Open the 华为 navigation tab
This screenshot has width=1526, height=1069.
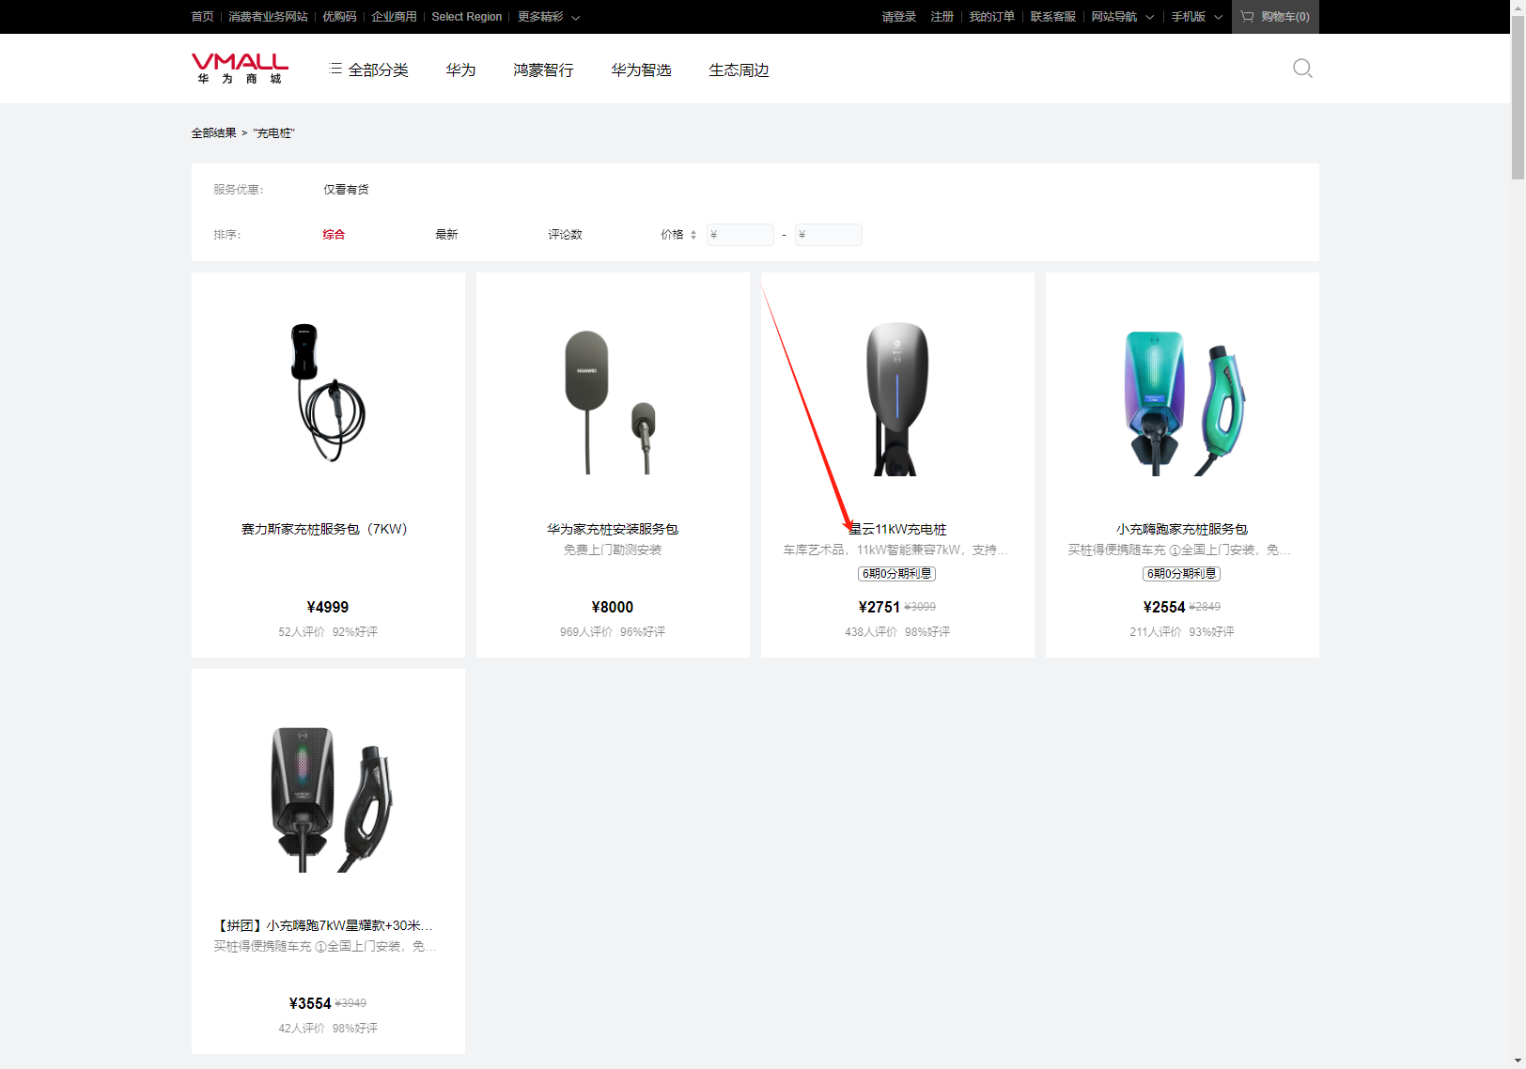click(460, 70)
